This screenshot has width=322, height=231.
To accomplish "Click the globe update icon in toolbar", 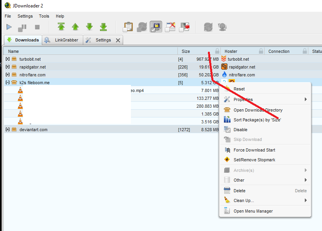I will coord(222,27).
